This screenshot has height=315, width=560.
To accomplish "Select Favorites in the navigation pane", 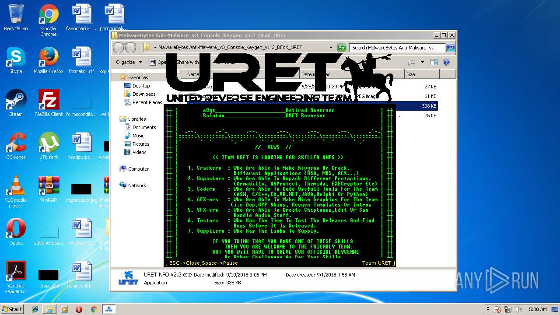I will click(138, 77).
